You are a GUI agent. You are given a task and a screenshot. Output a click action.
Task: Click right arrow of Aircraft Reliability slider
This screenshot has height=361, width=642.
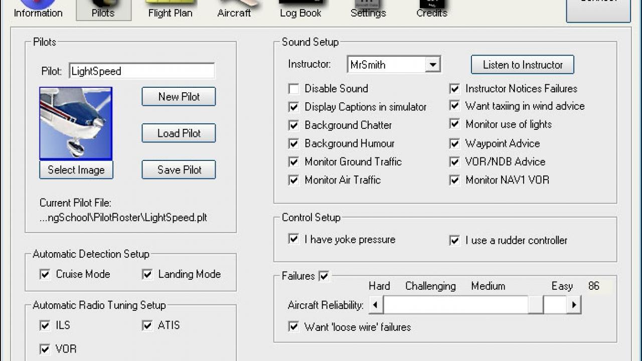click(573, 304)
